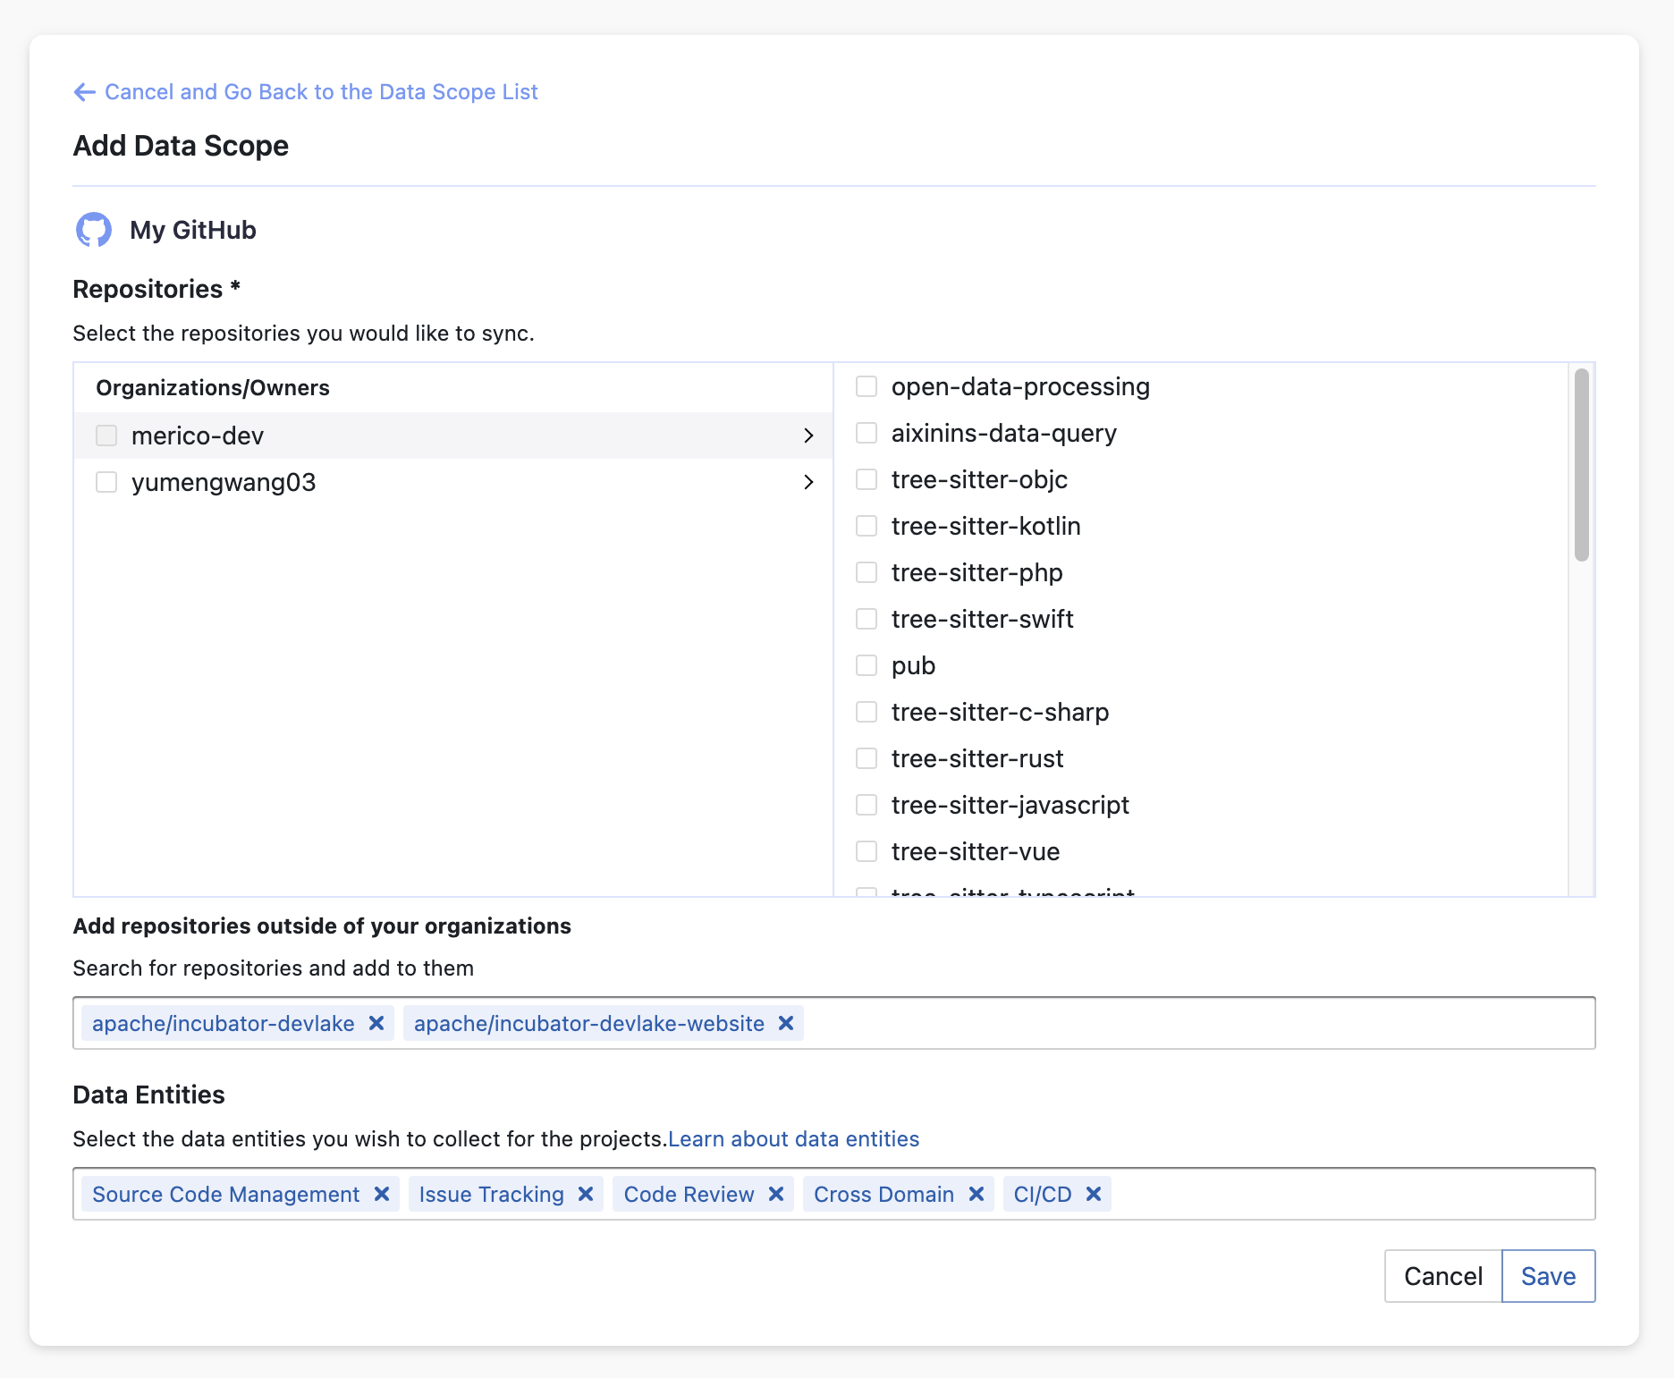This screenshot has height=1378, width=1674.
Task: Remove the CI/CD entity tag
Action: [x=1094, y=1194]
